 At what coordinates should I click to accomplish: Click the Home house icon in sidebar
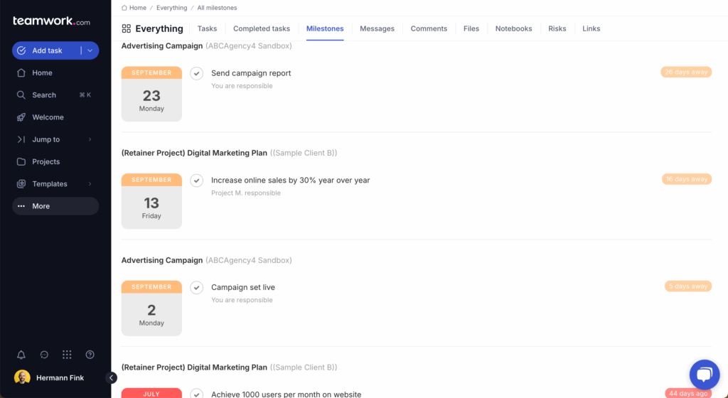21,72
